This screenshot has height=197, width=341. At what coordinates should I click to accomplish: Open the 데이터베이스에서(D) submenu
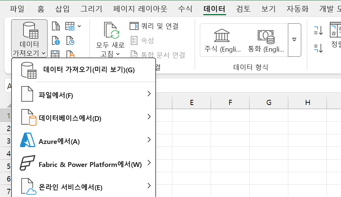(84, 117)
